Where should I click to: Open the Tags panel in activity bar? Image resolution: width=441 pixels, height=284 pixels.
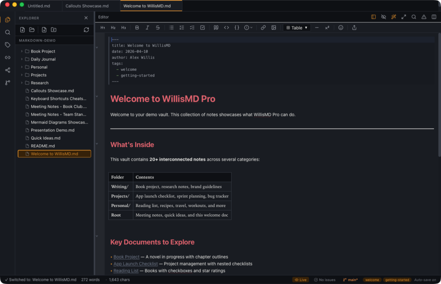click(x=8, y=45)
